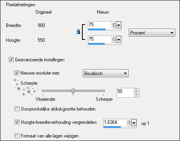The height and width of the screenshot is (141, 180).
Task: Increase height value with up arrow
Action: [114, 38]
